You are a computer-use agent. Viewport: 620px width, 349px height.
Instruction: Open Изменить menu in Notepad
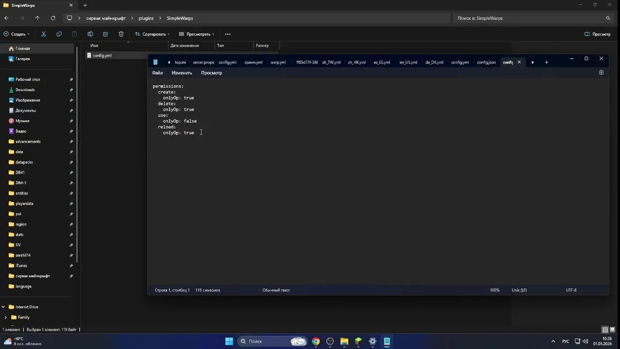[x=182, y=73]
